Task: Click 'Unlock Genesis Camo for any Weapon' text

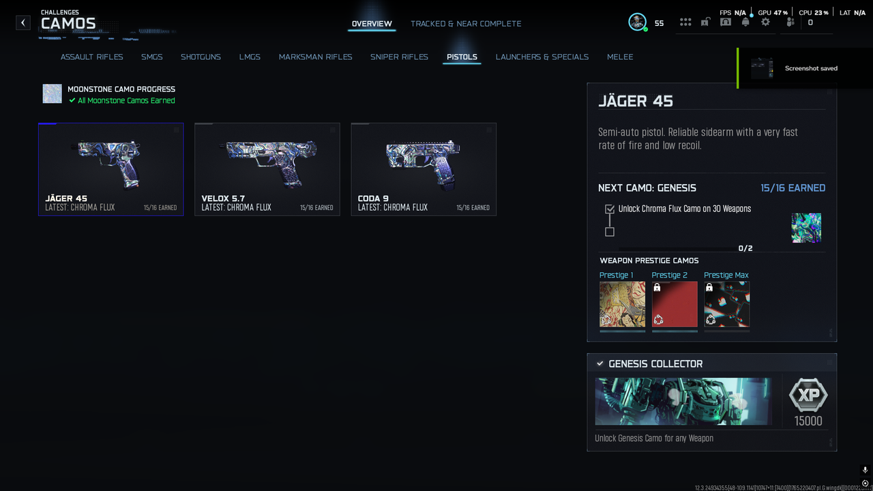Action: point(654,438)
